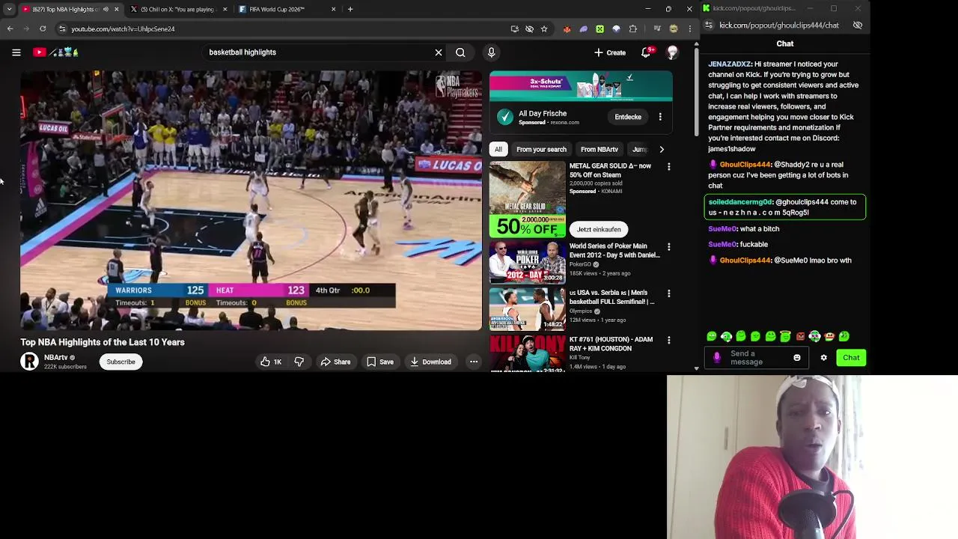Select the From your search chip
This screenshot has height=539, width=958.
(x=541, y=149)
